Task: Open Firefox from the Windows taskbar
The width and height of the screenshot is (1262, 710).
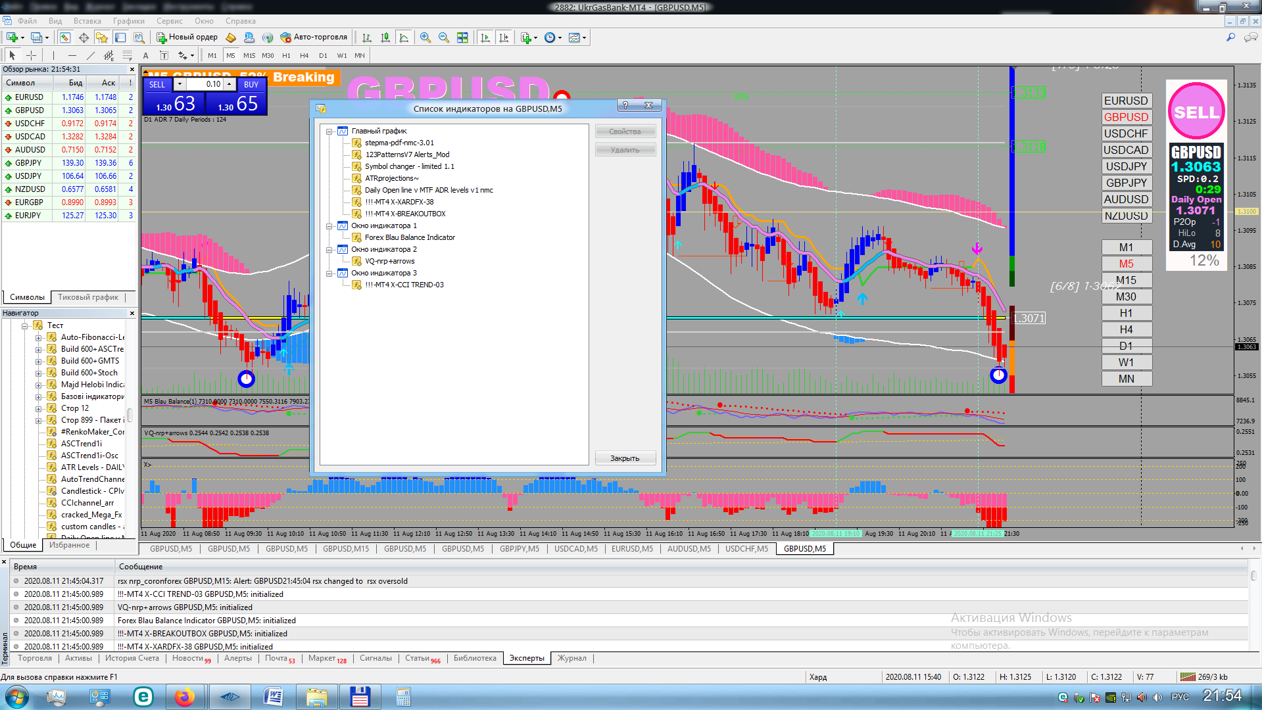Action: point(185,697)
